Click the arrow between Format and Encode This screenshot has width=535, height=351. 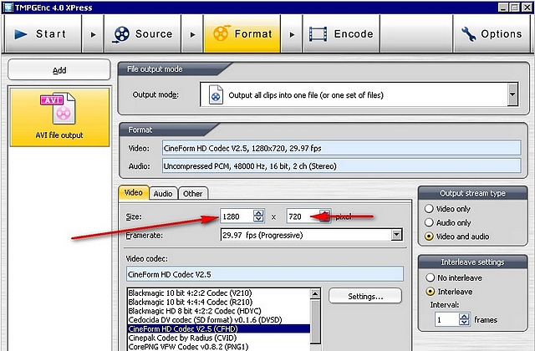pyautogui.click(x=292, y=34)
